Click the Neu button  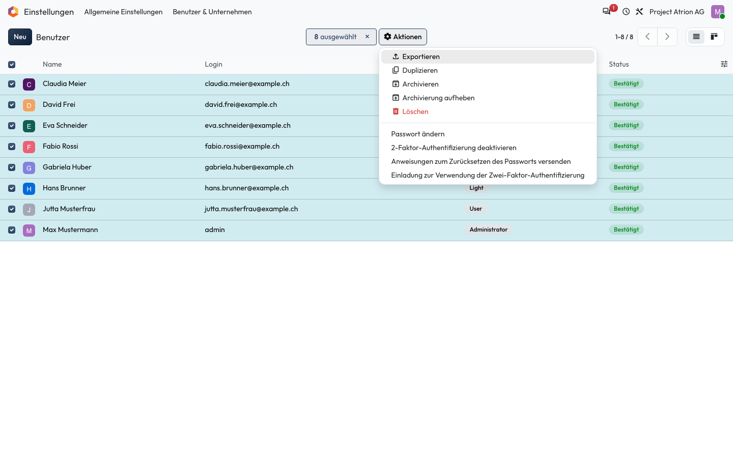coord(20,37)
